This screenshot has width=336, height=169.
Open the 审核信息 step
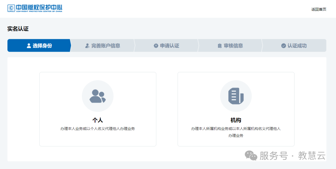point(233,46)
